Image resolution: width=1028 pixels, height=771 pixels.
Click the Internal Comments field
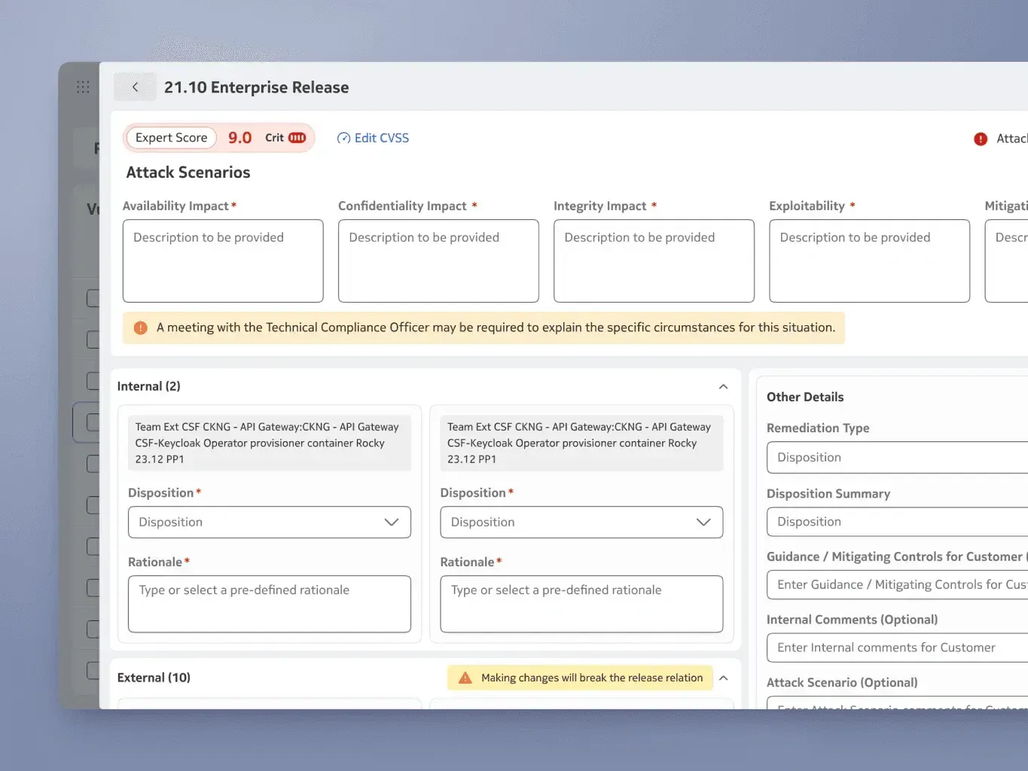898,648
